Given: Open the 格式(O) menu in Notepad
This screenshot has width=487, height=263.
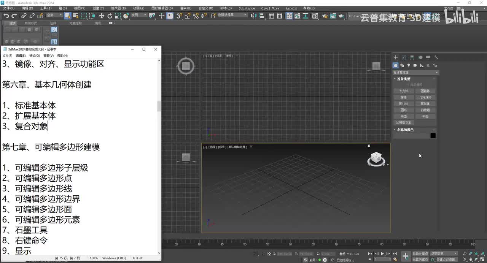Looking at the screenshot, I should click(x=35, y=55).
